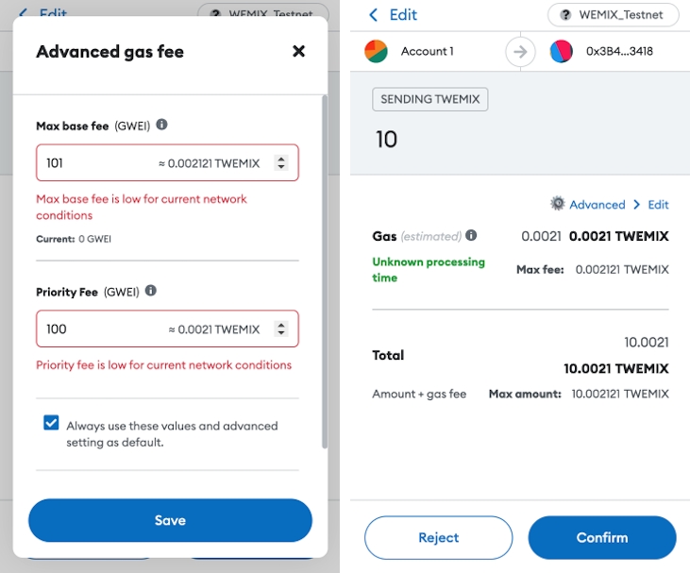Click the recipient 0x3B4...3418 avatar icon
This screenshot has width=690, height=573.
point(561,52)
